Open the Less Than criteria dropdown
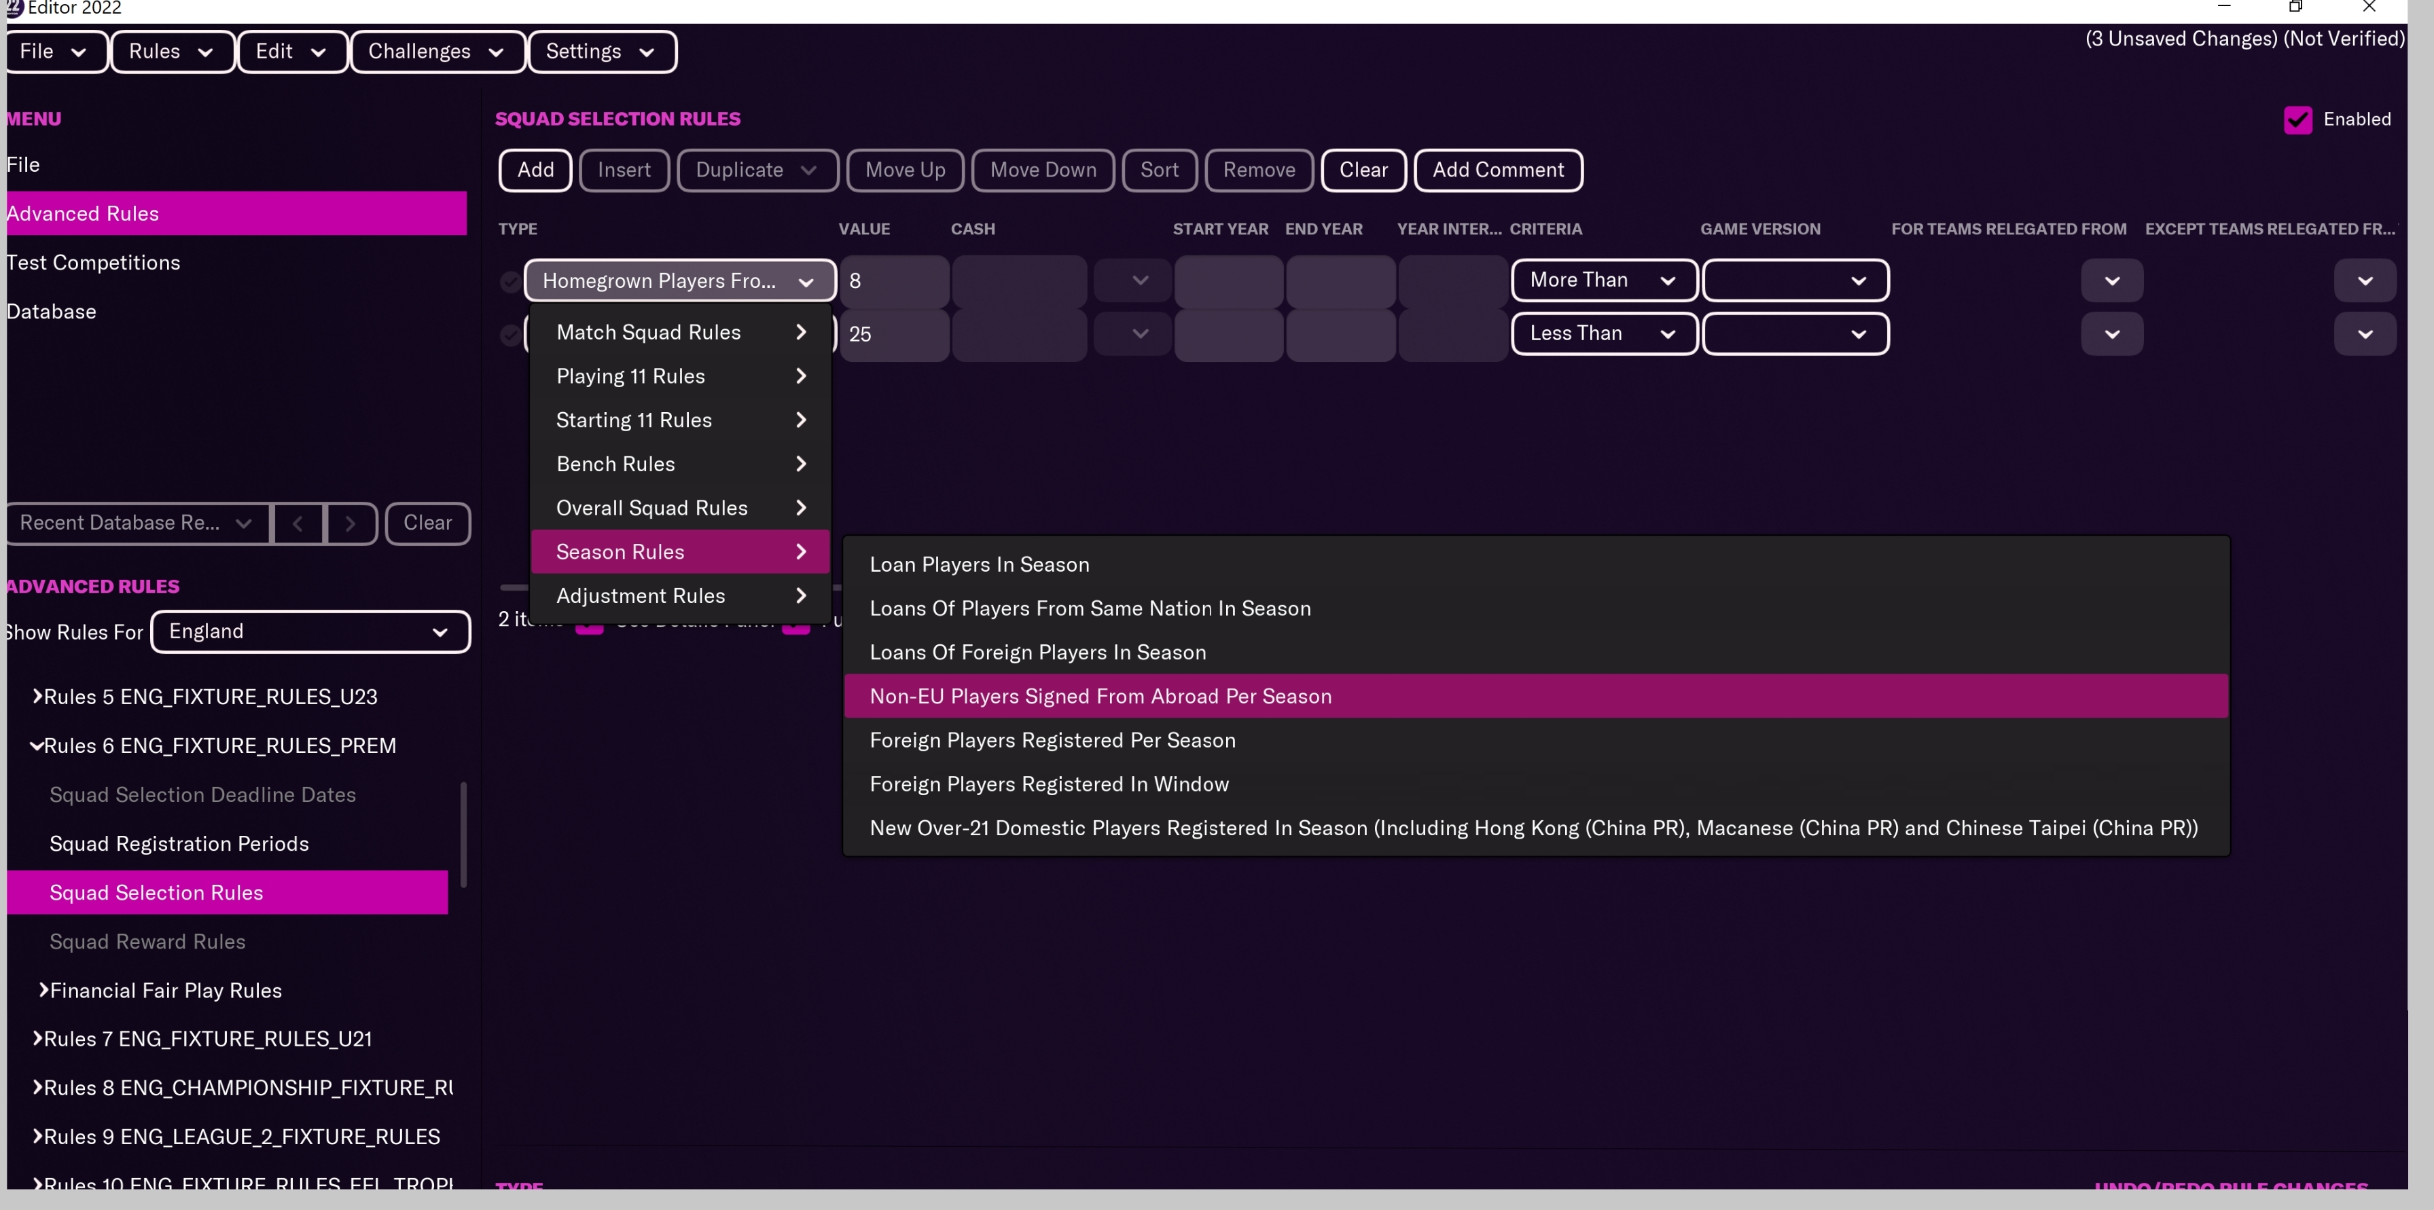Image resolution: width=2434 pixels, height=1210 pixels. [1605, 333]
